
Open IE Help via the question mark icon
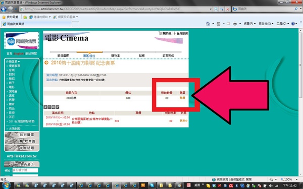pyautogui.click(x=293, y=24)
